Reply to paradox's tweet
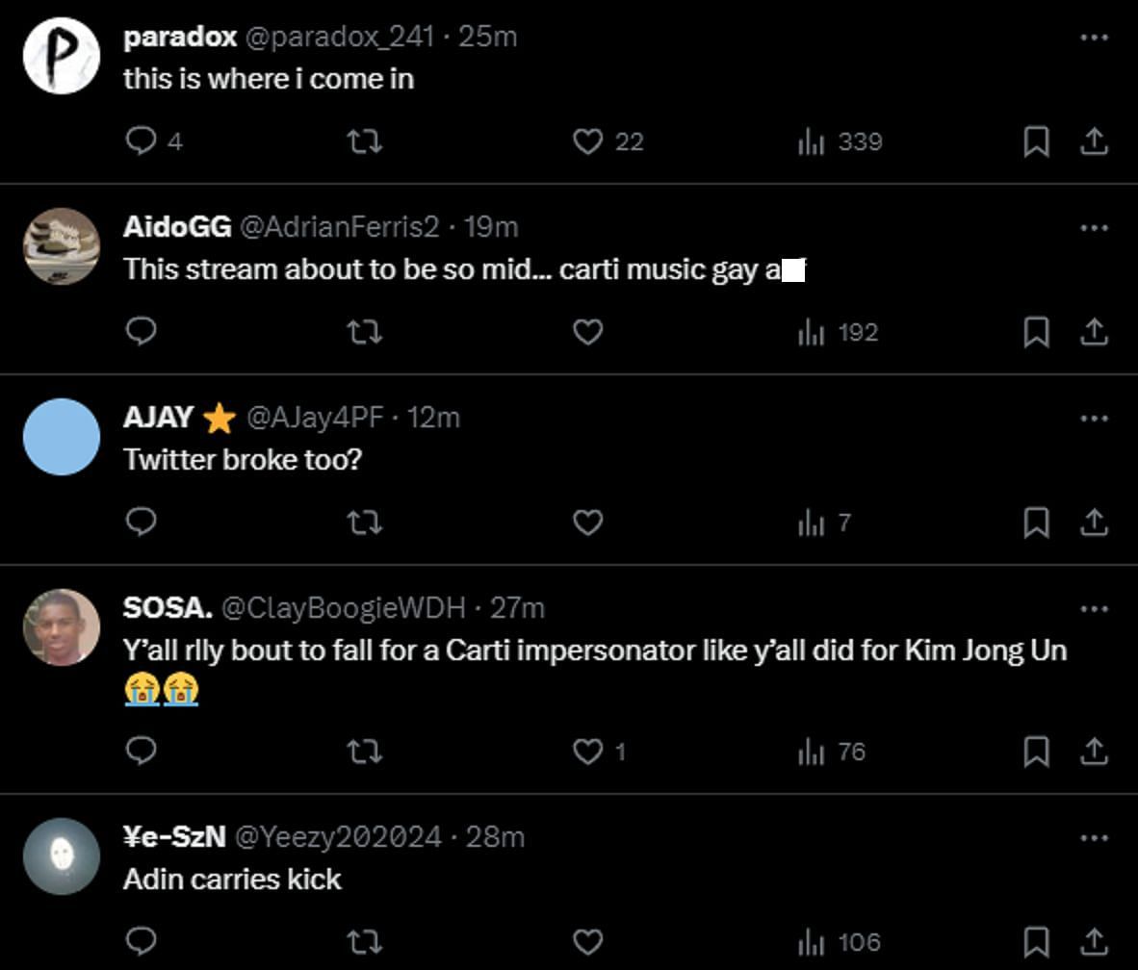Screen dimensions: 1138x970 pos(142,141)
